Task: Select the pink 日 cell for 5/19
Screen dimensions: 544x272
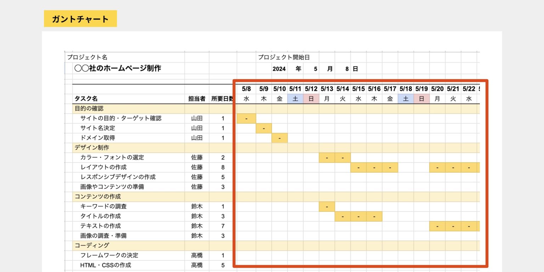Action: [x=421, y=99]
